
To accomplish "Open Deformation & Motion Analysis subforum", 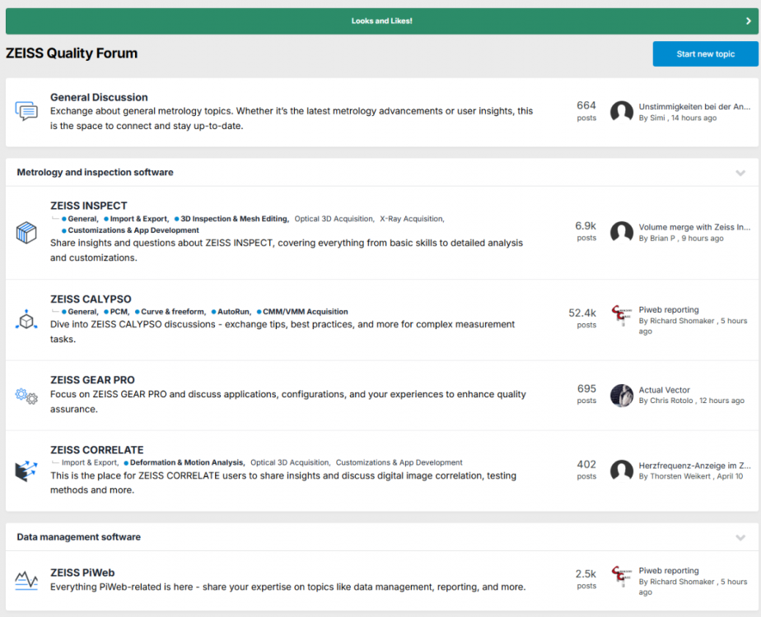I will [186, 462].
